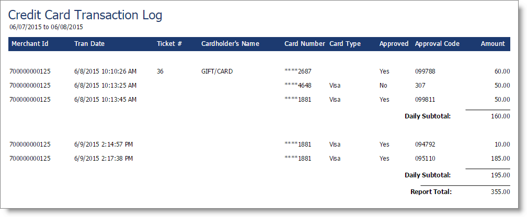Click the Ticket # column header
The height and width of the screenshot is (217, 527).
[x=169, y=44]
